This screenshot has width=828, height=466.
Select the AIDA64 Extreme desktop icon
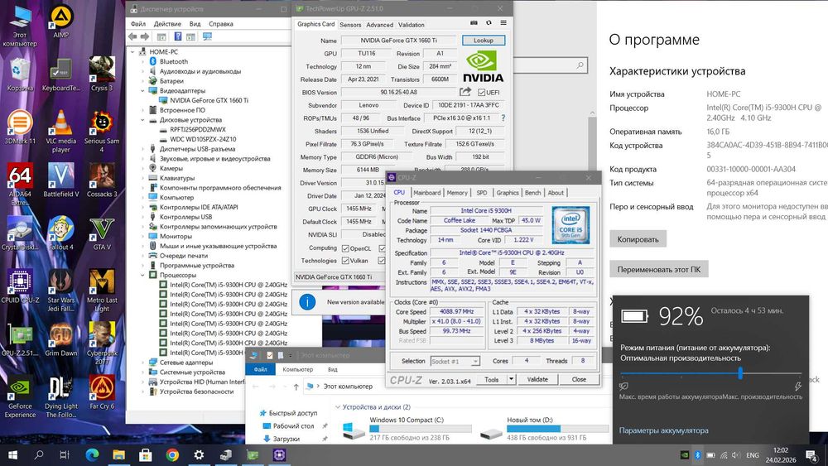click(x=20, y=185)
